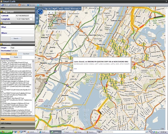Image resolution: width=168 pixels, height=134 pixels.
Task: Collapse the Routing panel header
Action: pyautogui.click(x=17, y=44)
